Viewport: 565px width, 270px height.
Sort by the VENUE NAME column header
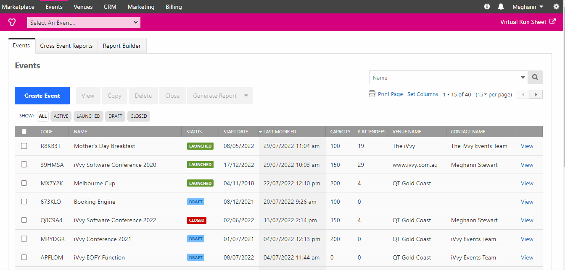coord(407,132)
